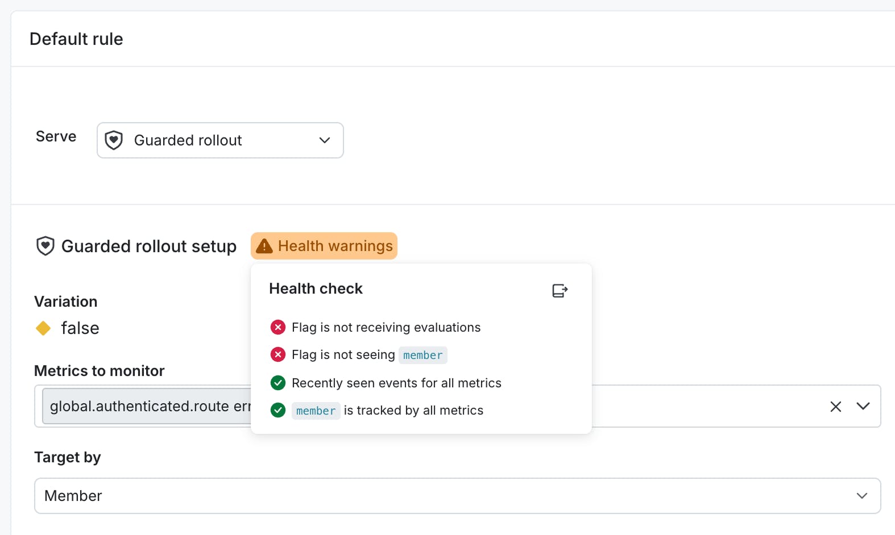Click the 'member' tag in tracked-by-metrics row
This screenshot has height=535, width=895.
coord(316,411)
